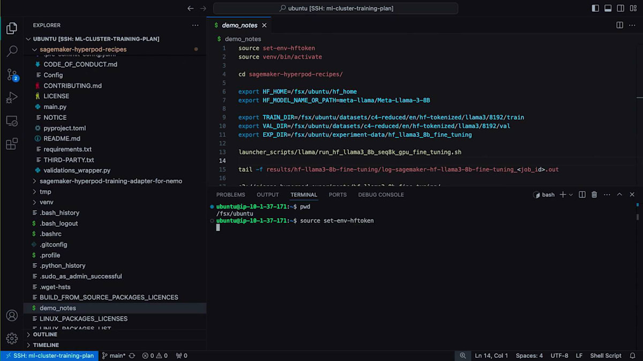Select the TERMINAL panel tab
The image size is (643, 361).
304,195
